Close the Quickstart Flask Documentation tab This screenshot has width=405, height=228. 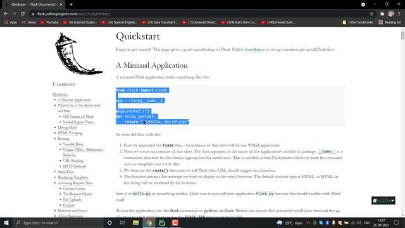pos(61,4)
